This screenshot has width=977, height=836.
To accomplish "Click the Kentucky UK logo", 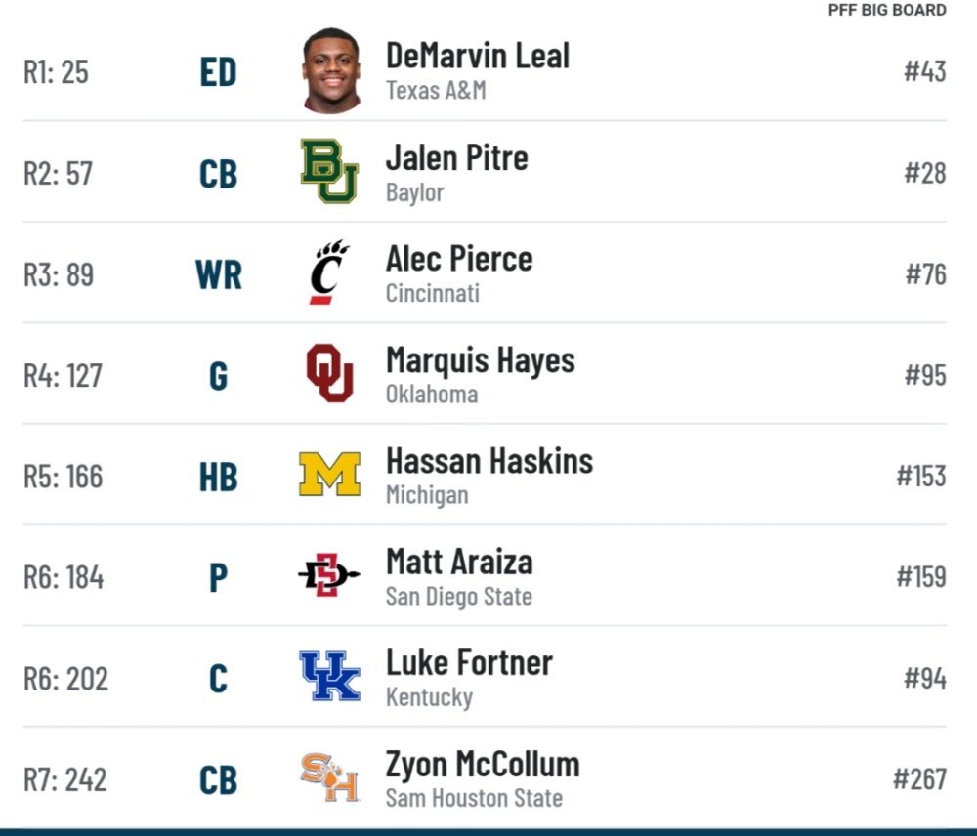I will (329, 676).
